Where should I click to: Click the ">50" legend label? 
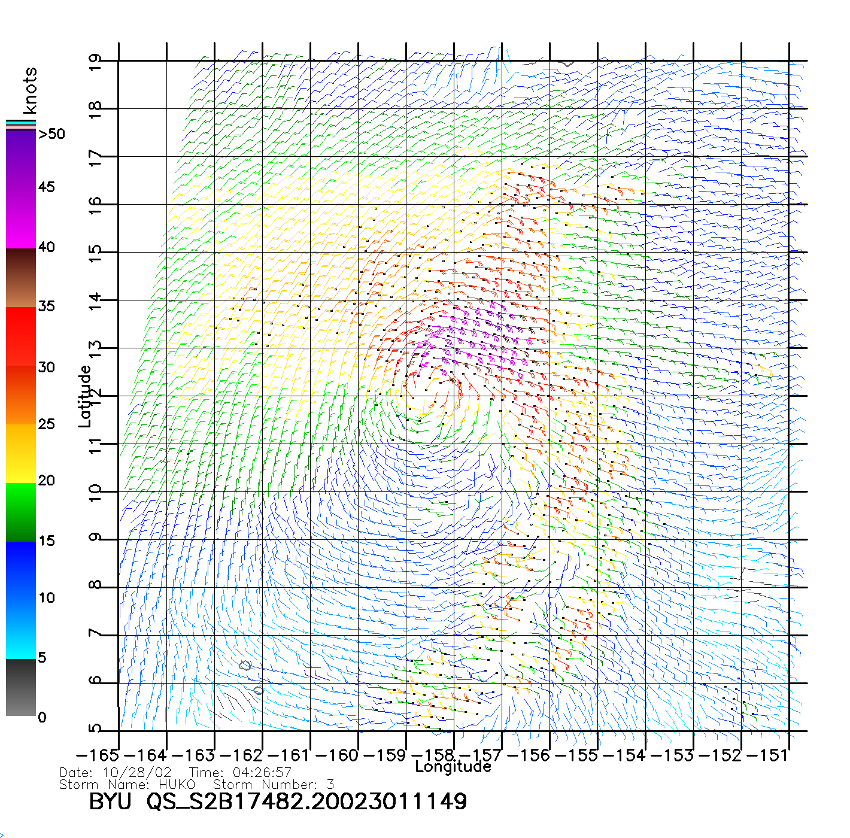coord(51,134)
